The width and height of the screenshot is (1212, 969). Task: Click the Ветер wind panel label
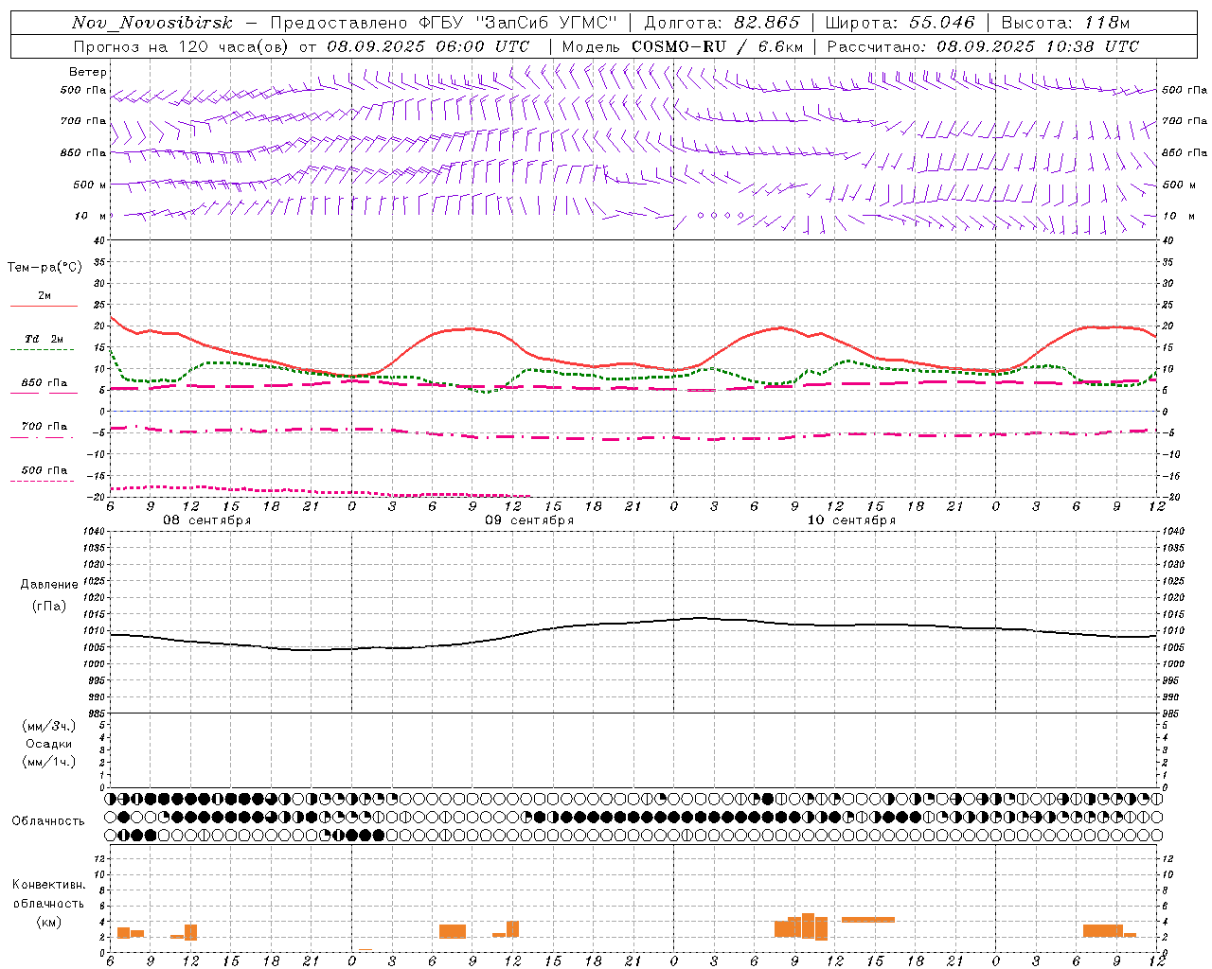coord(88,72)
